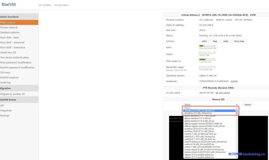Click the reset button
This screenshot has height=160, width=269.
pyautogui.click(x=226, y=41)
